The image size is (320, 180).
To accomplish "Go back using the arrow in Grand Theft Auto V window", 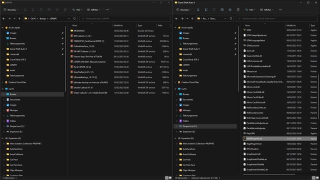I will 176,18.
